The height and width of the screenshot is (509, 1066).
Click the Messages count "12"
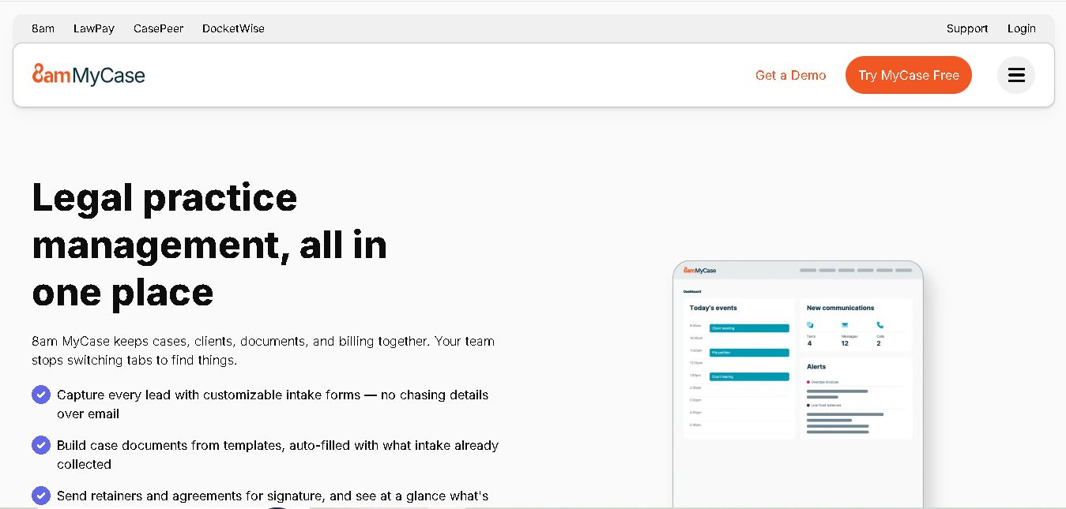[845, 343]
